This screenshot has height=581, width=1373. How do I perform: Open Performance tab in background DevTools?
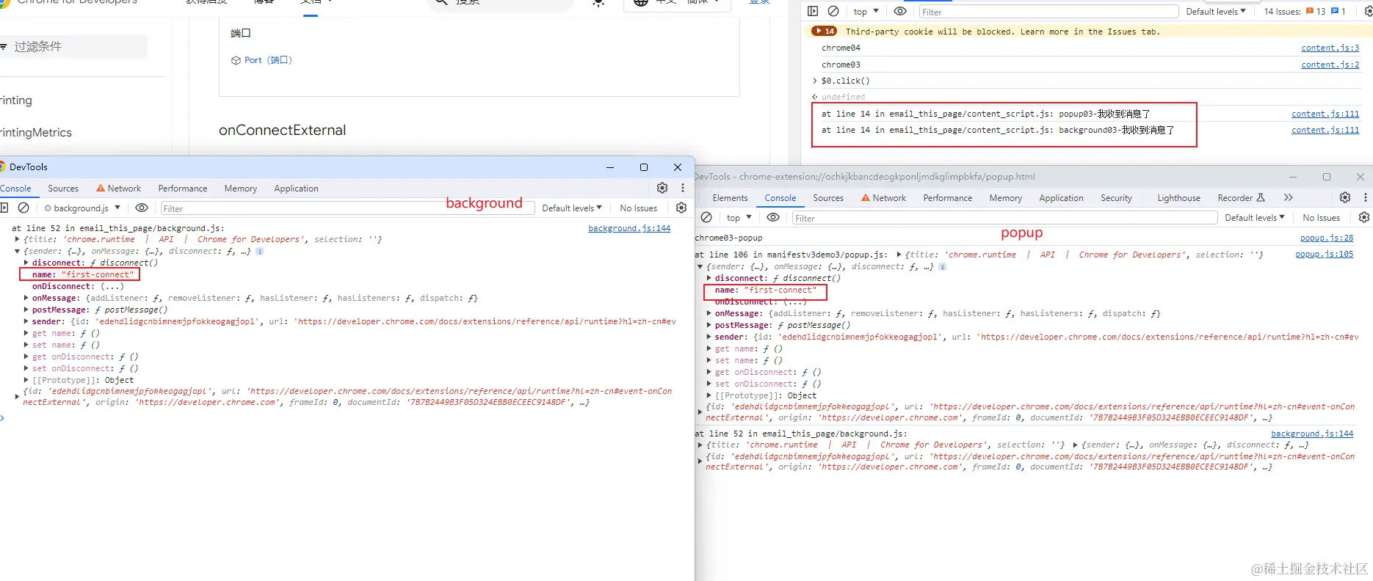pos(183,189)
